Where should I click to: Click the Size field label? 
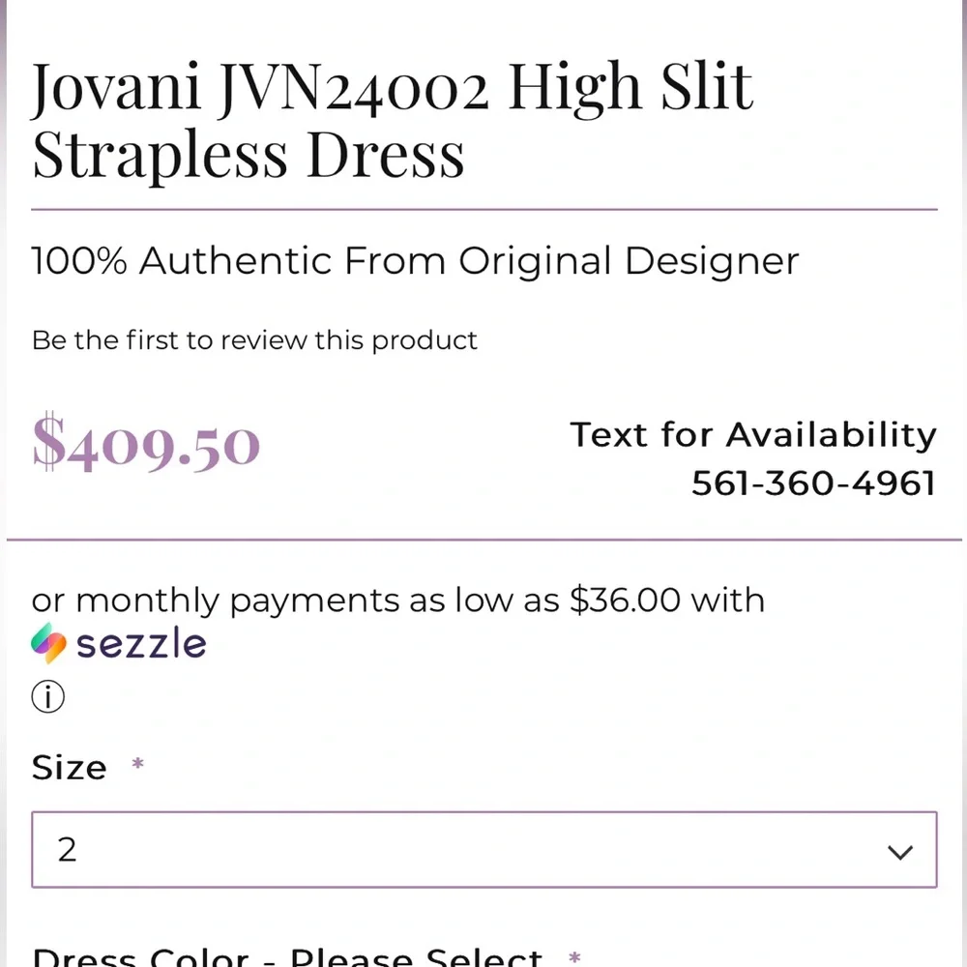[70, 767]
